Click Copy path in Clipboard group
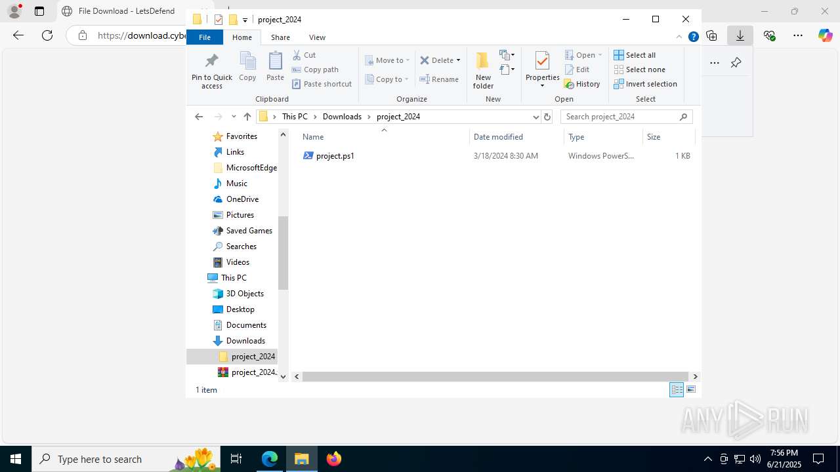Viewport: 840px width, 472px height. point(315,69)
